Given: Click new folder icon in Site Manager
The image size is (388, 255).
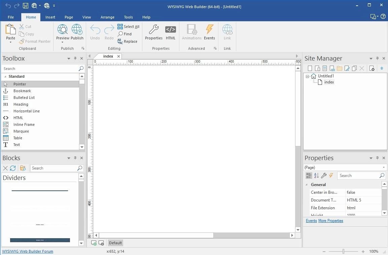Looking at the screenshot, I should tap(340, 68).
